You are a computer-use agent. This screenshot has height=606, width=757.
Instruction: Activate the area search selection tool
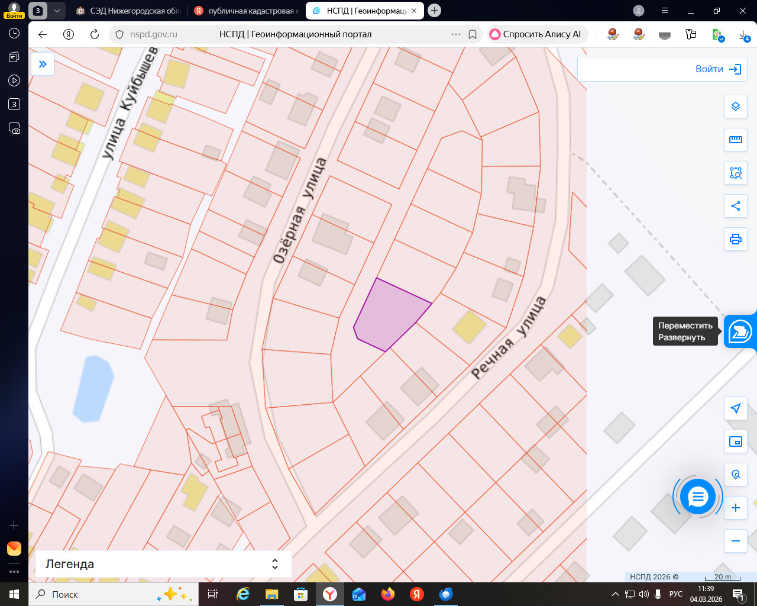(736, 173)
